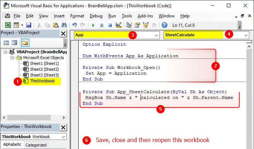Click the Paste clipboard icon
Viewport: 254px width, 149px height.
[x=55, y=25]
